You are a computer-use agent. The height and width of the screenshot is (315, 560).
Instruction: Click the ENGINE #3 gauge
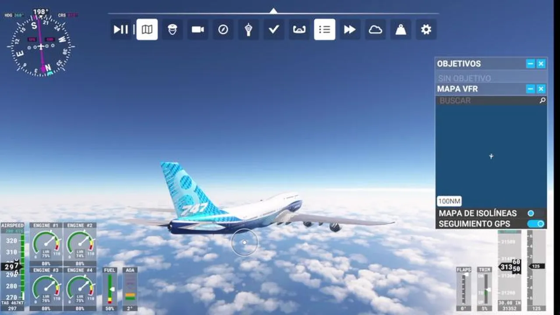[x=46, y=289]
